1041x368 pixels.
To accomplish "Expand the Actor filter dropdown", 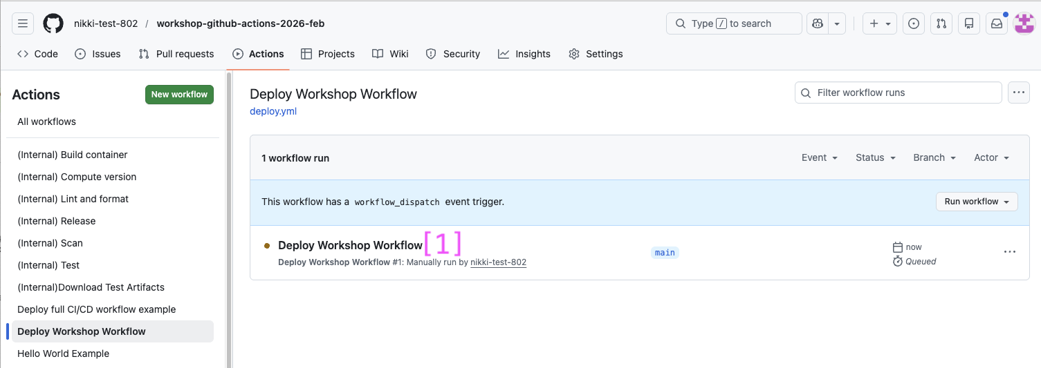I will click(992, 157).
